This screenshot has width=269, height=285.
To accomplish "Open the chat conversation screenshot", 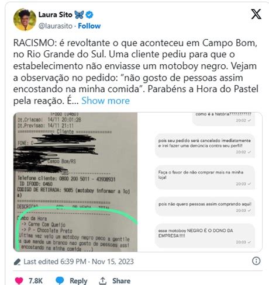I will (200, 182).
